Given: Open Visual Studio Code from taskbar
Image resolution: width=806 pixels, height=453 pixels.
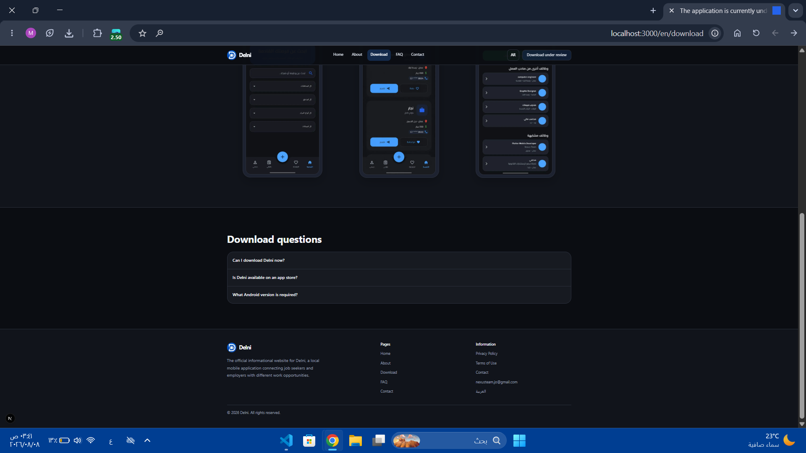Looking at the screenshot, I should [286, 440].
